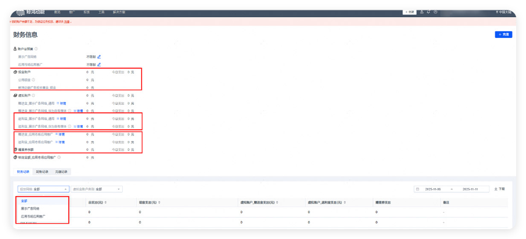Set the end date field 2025-11-11
Viewport: 526px width, 239px height.
point(470,189)
